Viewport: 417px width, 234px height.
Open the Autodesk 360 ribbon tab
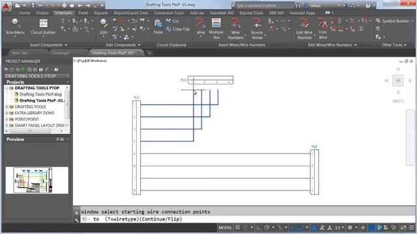click(222, 13)
